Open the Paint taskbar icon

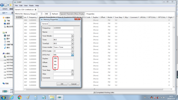coord(28,97)
